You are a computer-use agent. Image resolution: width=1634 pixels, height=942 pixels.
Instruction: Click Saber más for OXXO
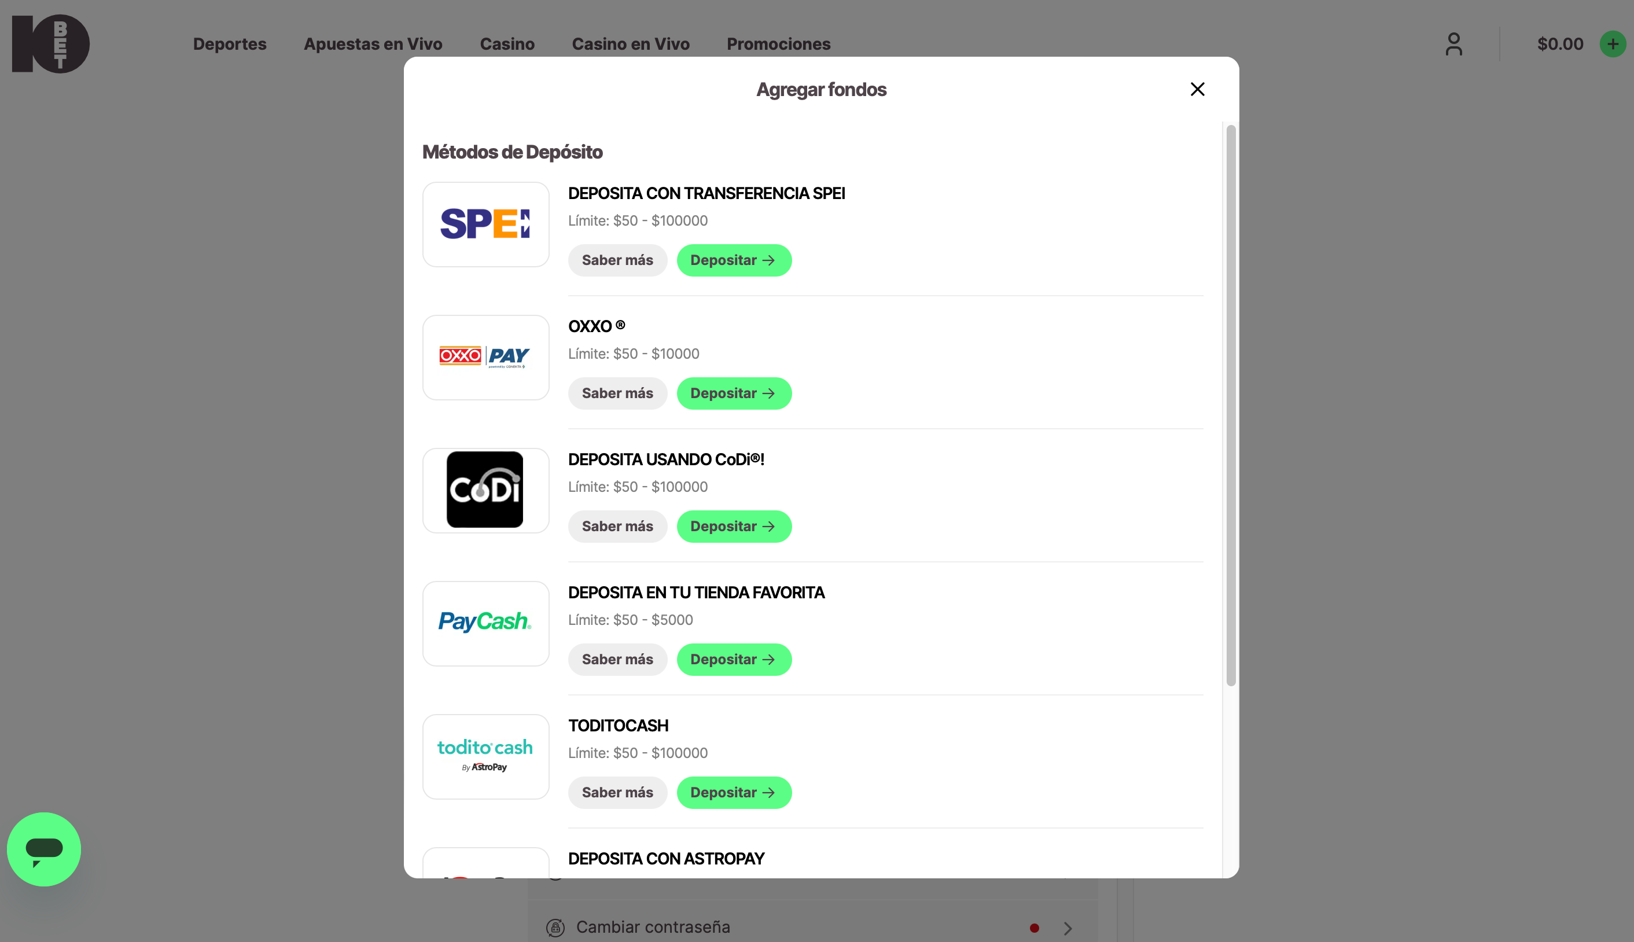(x=618, y=393)
